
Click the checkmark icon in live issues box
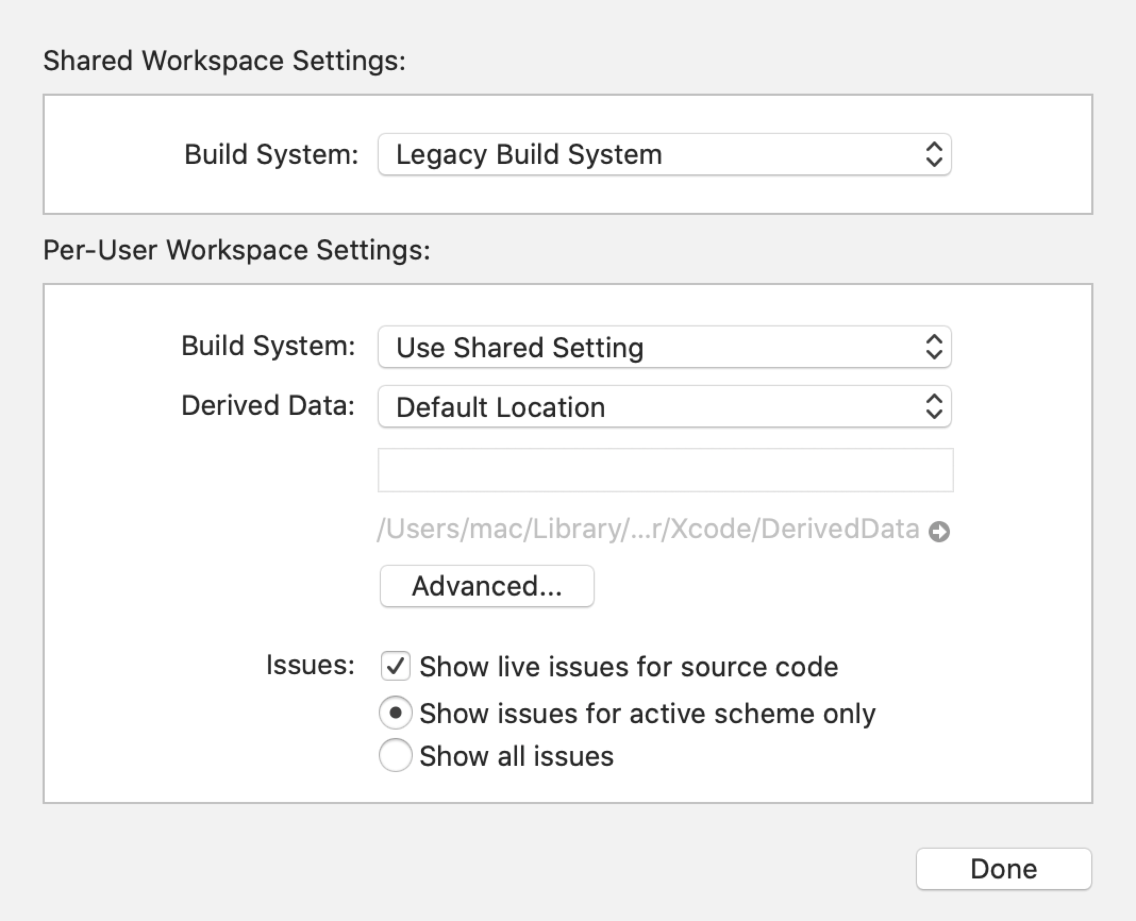(395, 666)
